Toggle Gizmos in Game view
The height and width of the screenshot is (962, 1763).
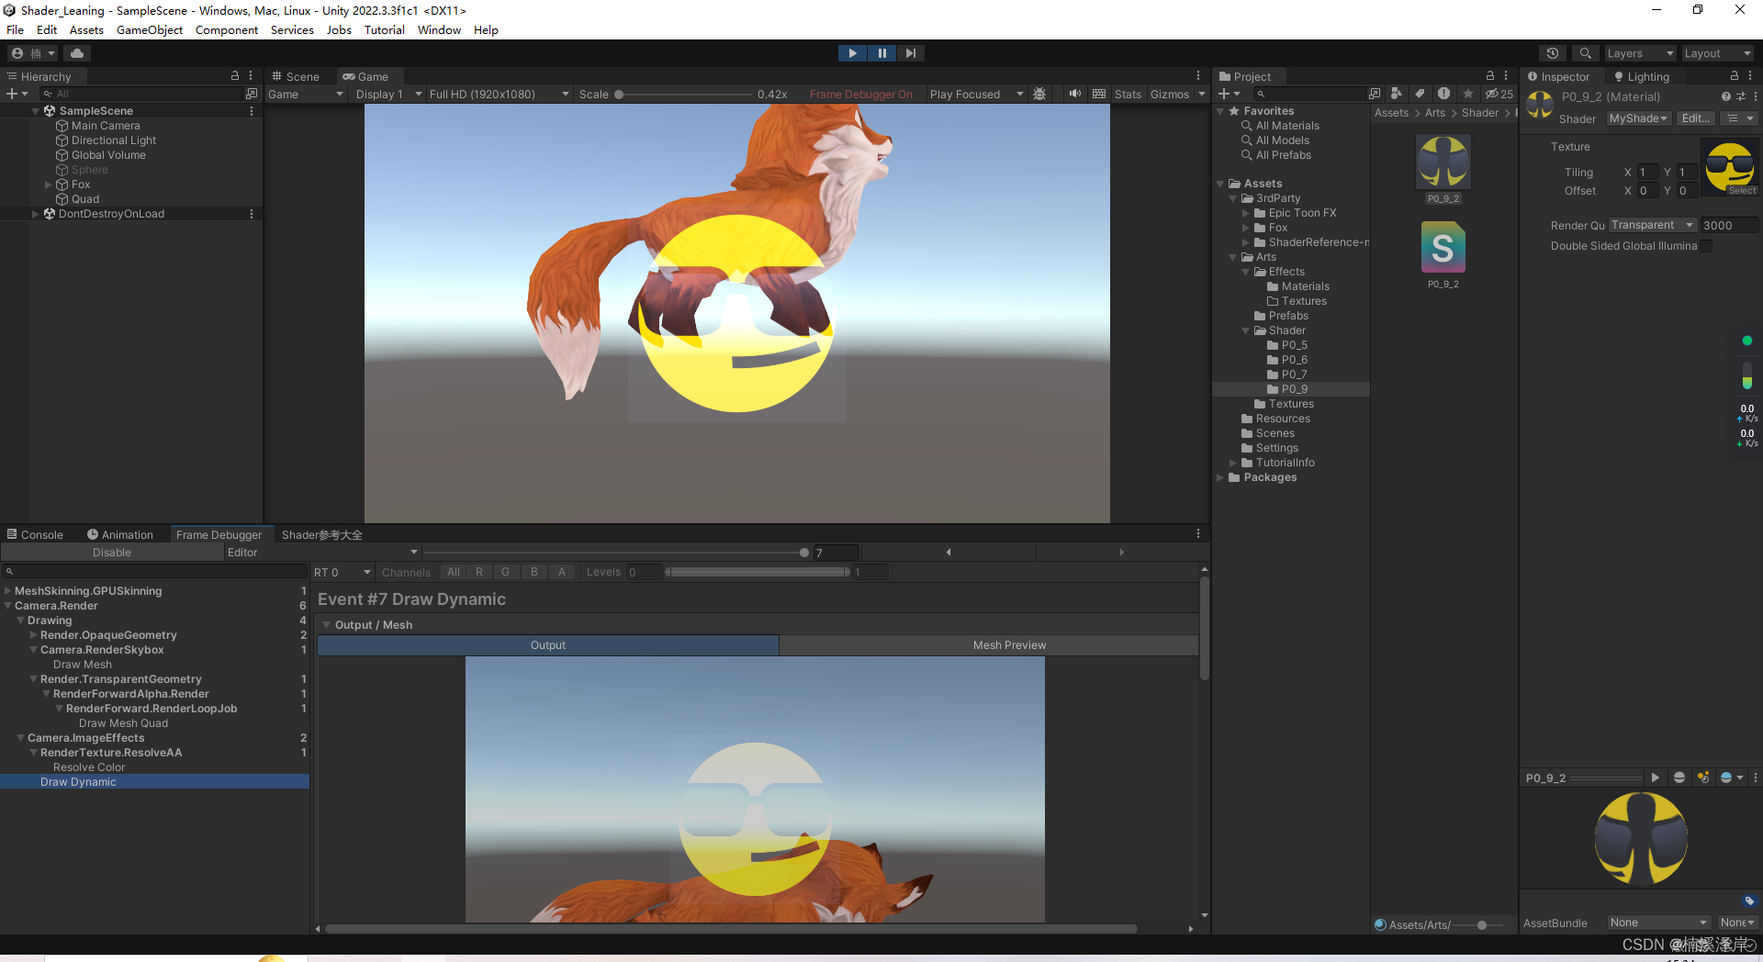(x=1169, y=94)
